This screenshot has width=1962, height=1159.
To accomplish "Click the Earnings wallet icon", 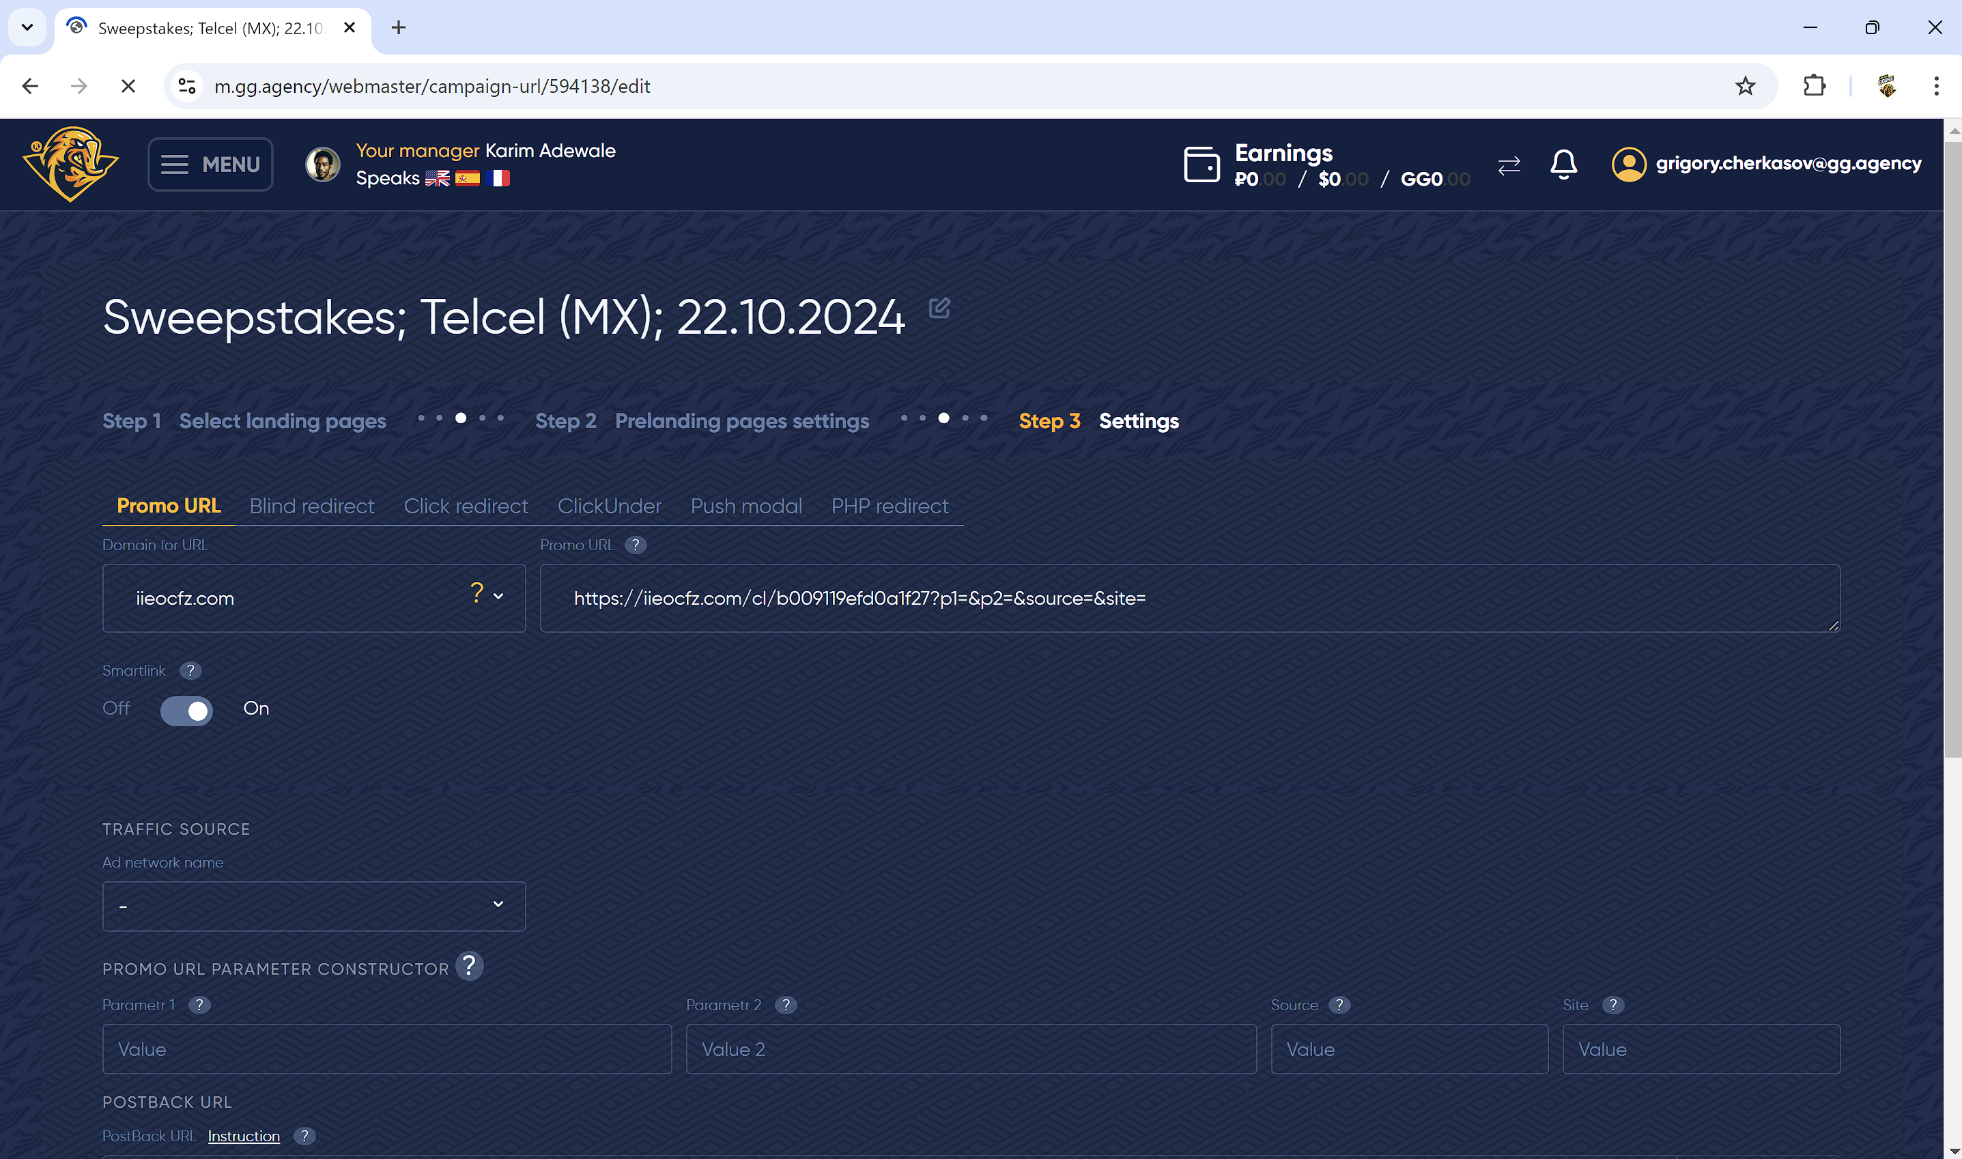I will (1202, 164).
